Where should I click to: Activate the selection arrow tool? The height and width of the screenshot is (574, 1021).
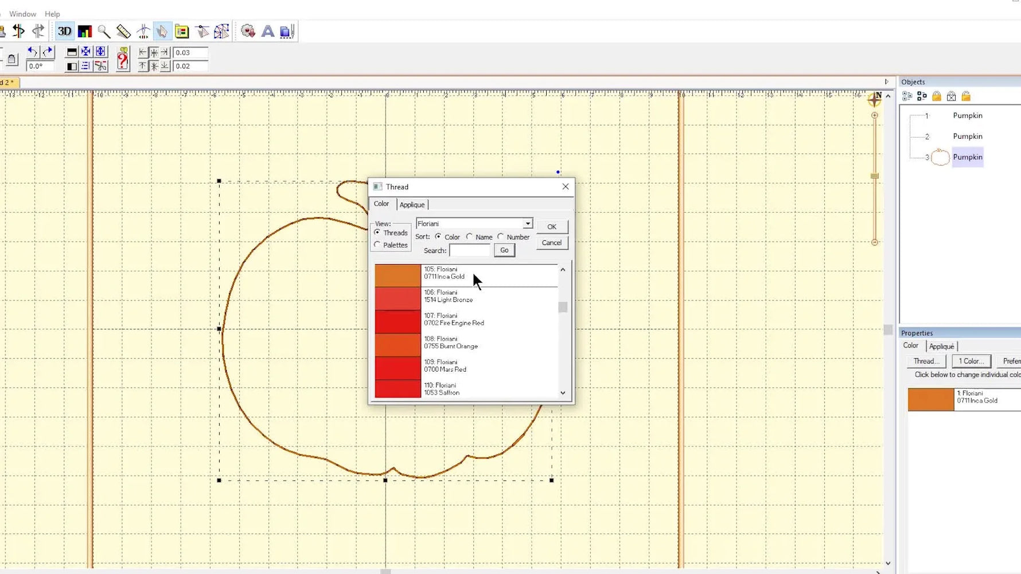point(162,32)
